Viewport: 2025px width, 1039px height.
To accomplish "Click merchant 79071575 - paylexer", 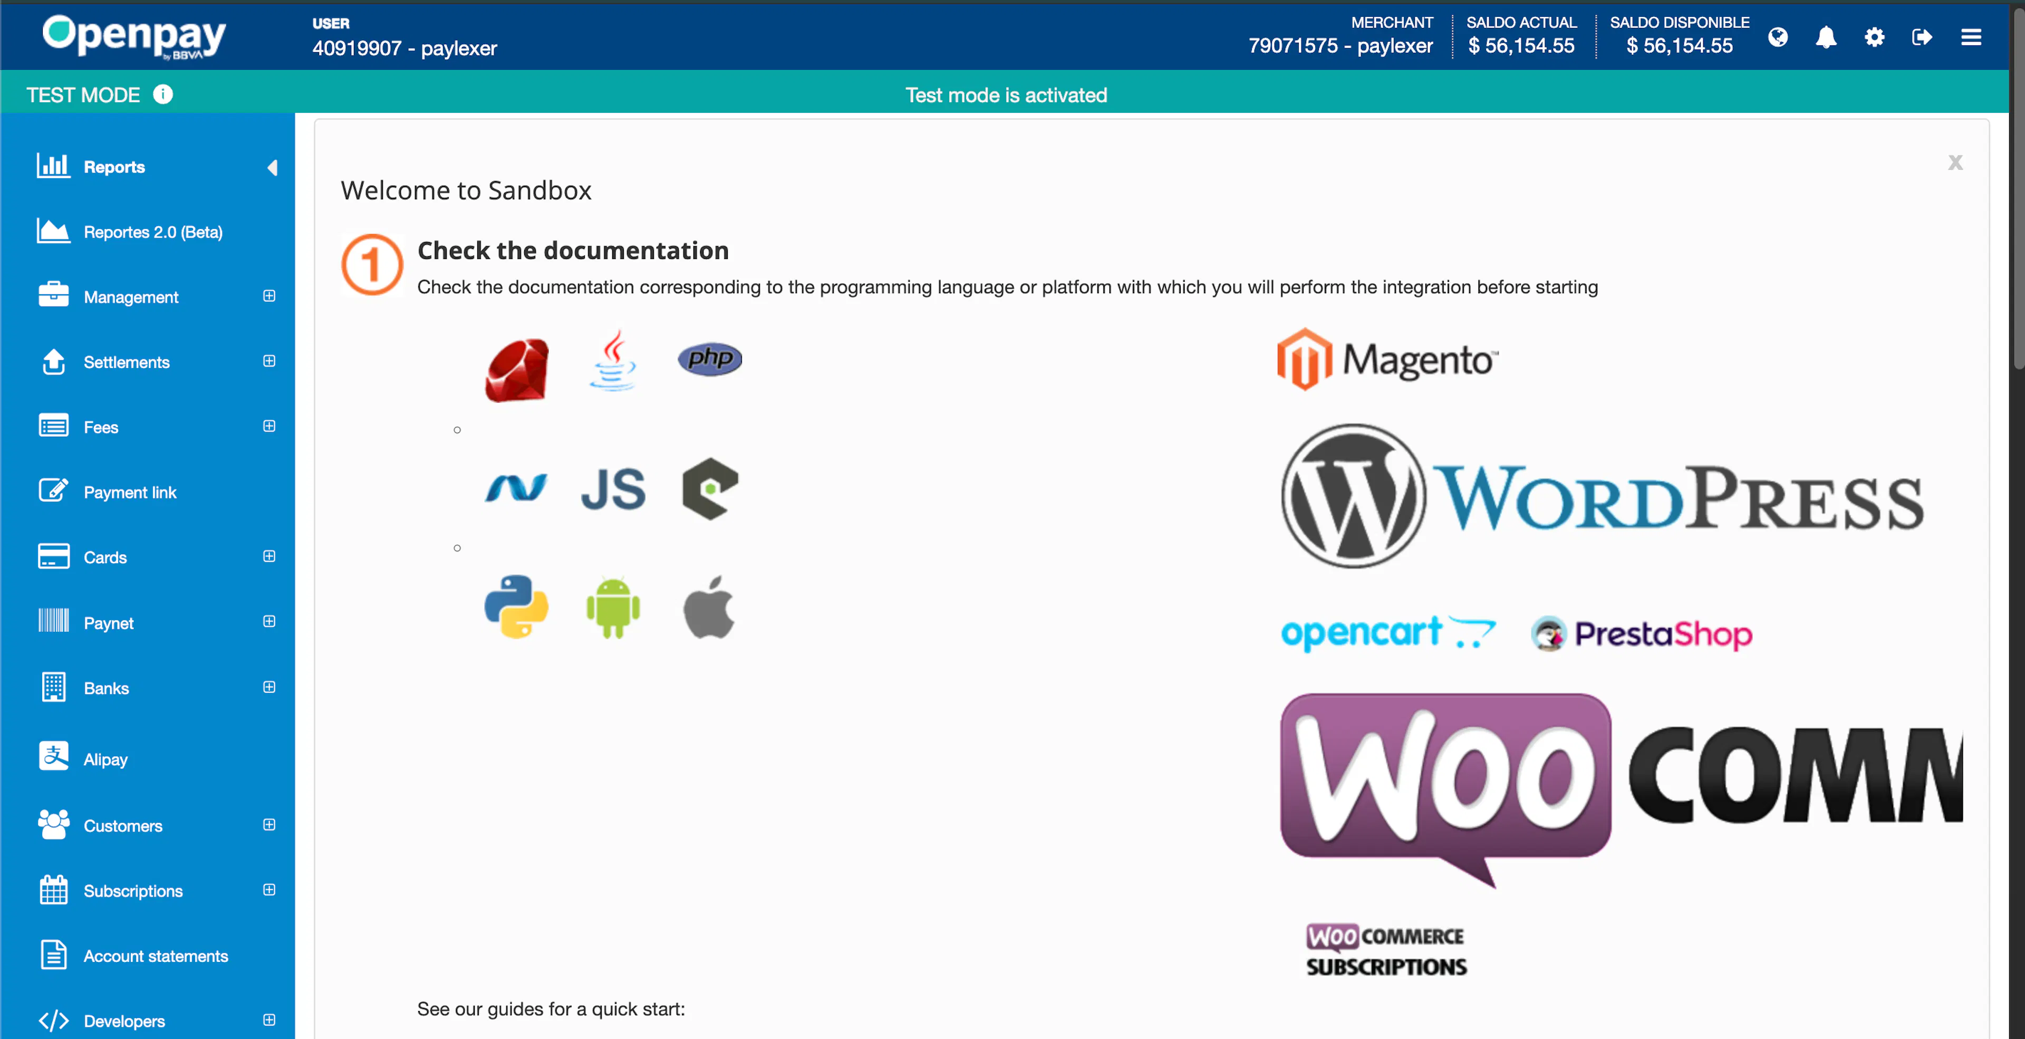I will point(1341,46).
